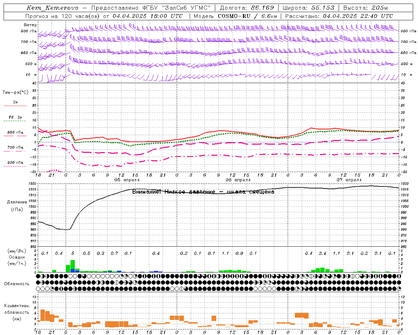
Task: Click the 3-hour precipitation value 5
Action: pyautogui.click(x=73, y=253)
